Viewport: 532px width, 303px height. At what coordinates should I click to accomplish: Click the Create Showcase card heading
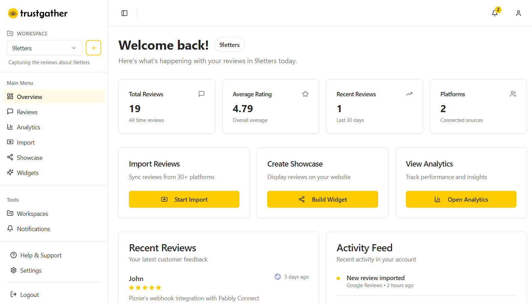click(295, 164)
